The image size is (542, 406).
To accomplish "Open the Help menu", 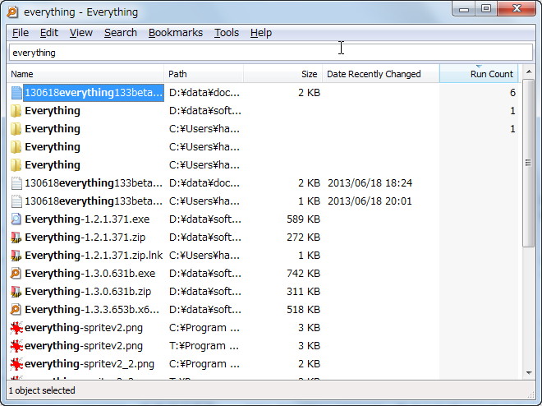I will tap(261, 33).
